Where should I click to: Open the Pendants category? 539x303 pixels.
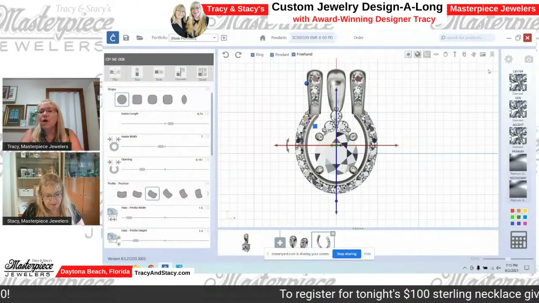279,38
